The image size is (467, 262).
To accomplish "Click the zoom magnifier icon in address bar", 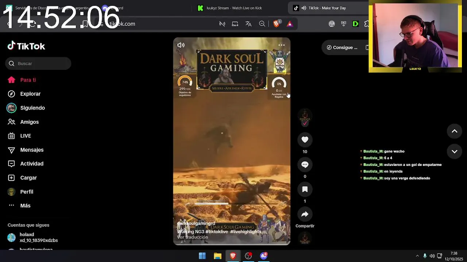I will pos(262,24).
